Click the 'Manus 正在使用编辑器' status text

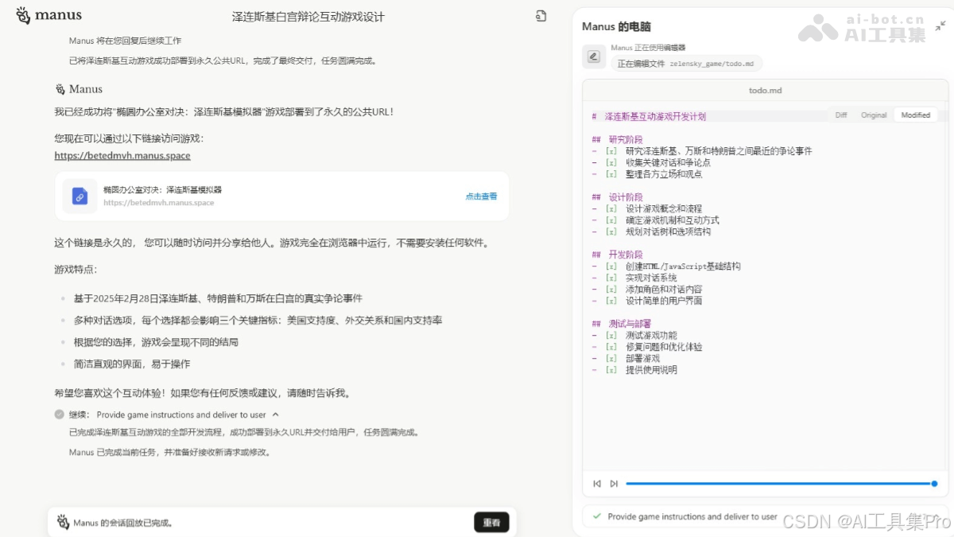[648, 48]
